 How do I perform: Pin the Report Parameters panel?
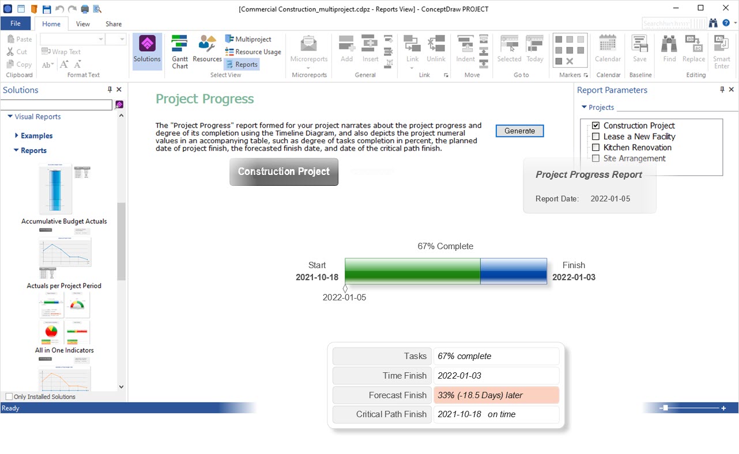722,90
